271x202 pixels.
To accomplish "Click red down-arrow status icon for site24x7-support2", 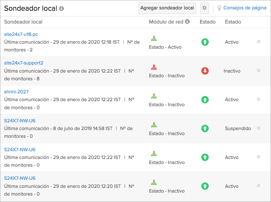I will (x=205, y=71).
